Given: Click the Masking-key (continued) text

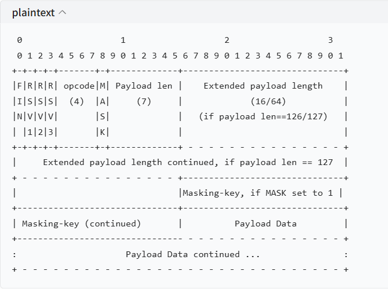Looking at the screenshot, I should tap(81, 224).
